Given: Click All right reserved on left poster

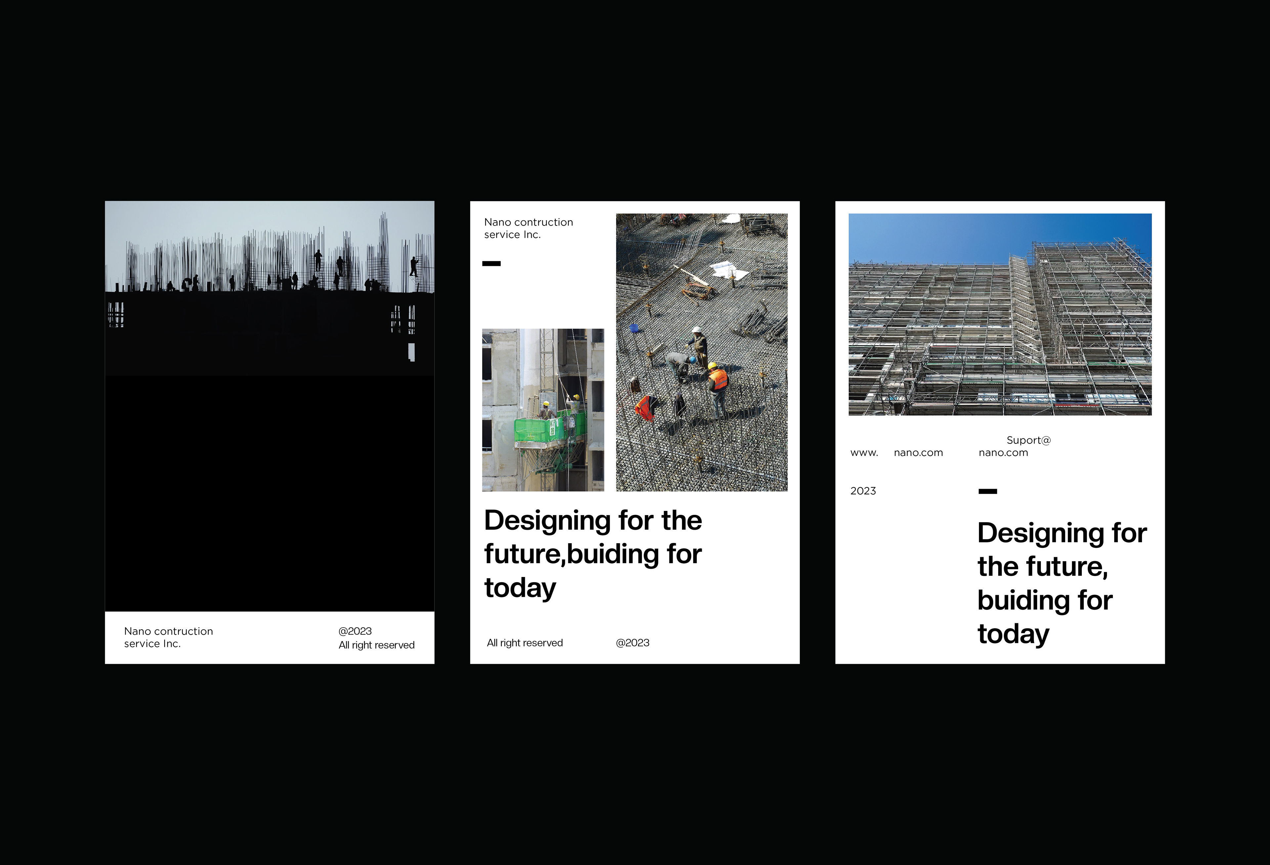Looking at the screenshot, I should (376, 645).
